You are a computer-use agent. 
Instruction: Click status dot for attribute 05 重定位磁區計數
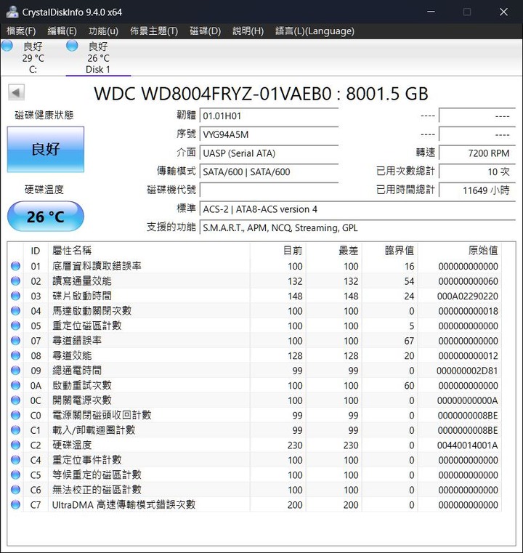click(15, 326)
